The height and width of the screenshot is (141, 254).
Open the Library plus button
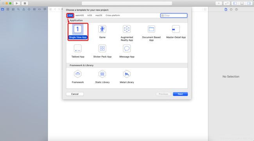pyautogui.click(x=219, y=3)
